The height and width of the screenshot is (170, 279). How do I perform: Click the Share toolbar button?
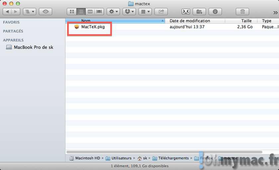(161, 12)
